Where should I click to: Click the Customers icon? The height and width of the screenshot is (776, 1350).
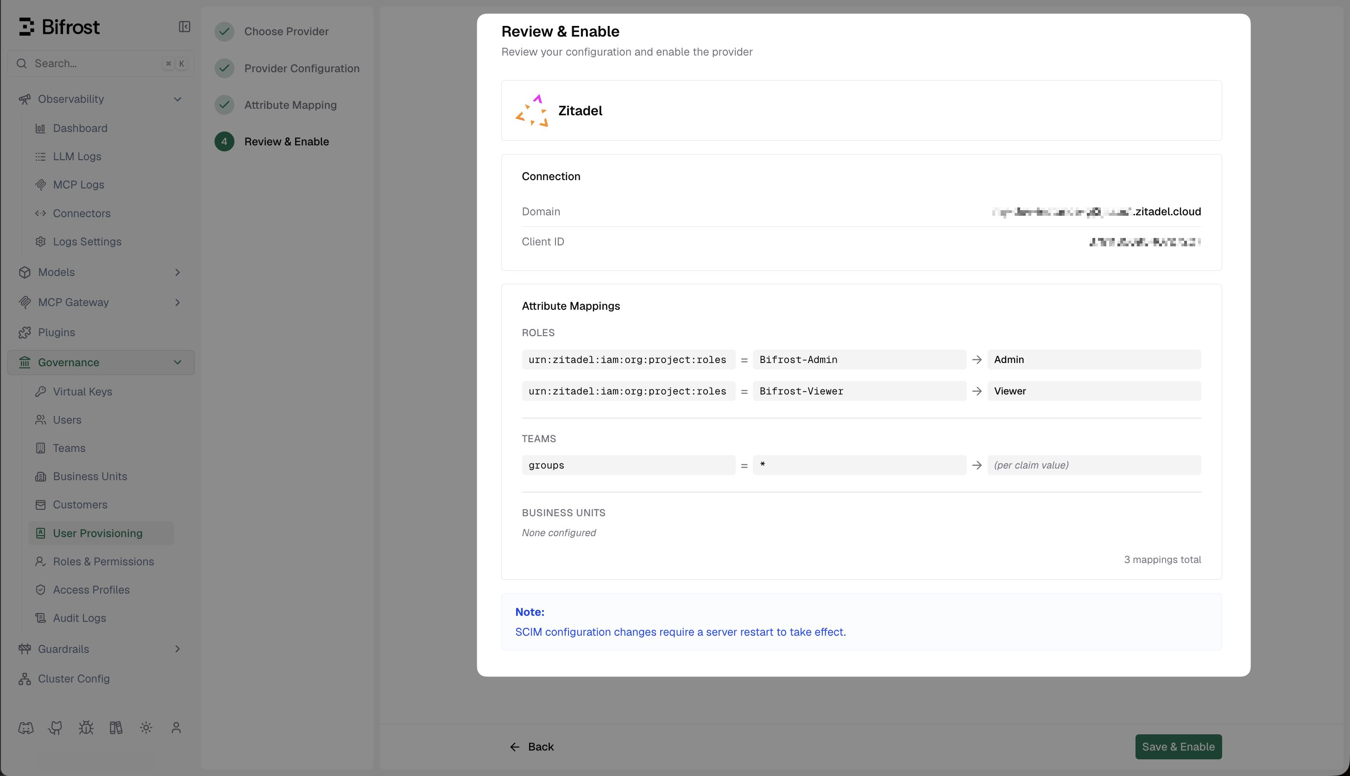coord(40,505)
